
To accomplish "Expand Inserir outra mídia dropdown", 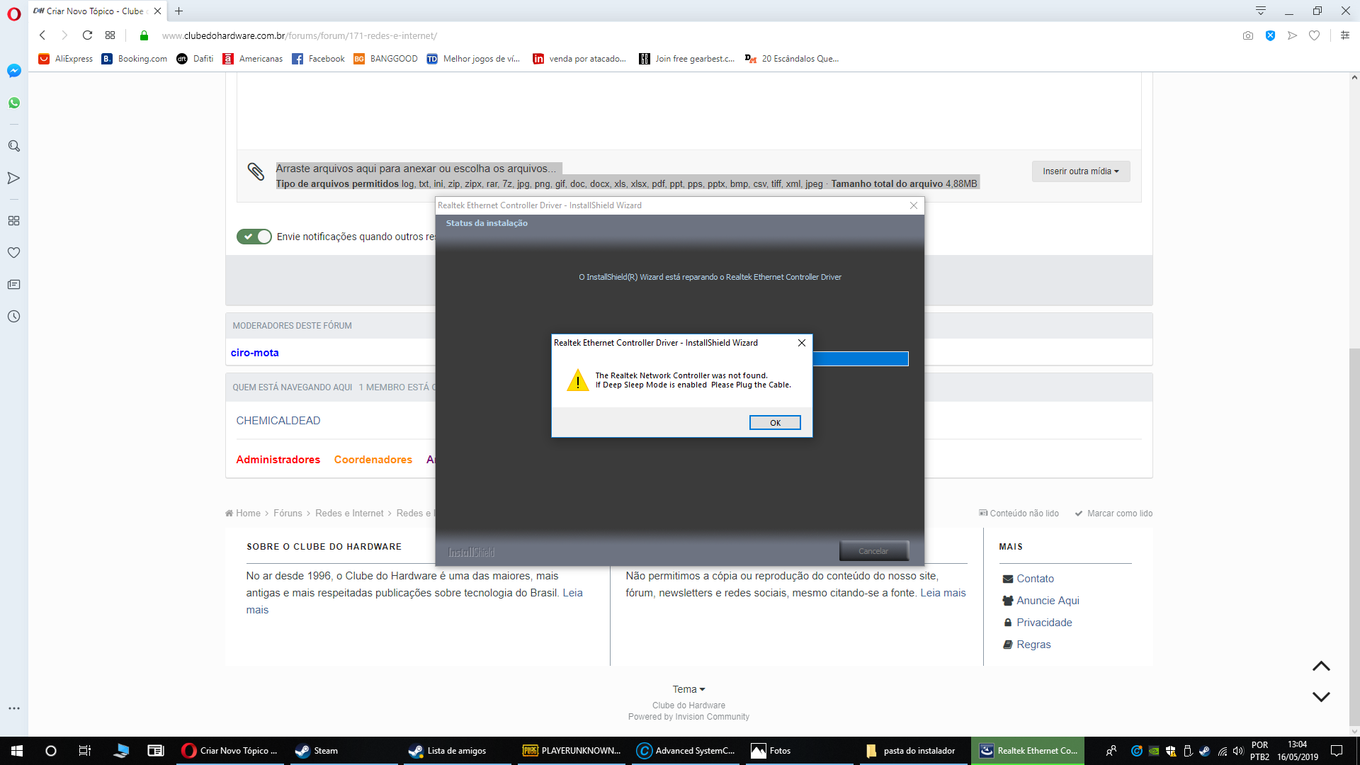I will click(x=1080, y=171).
